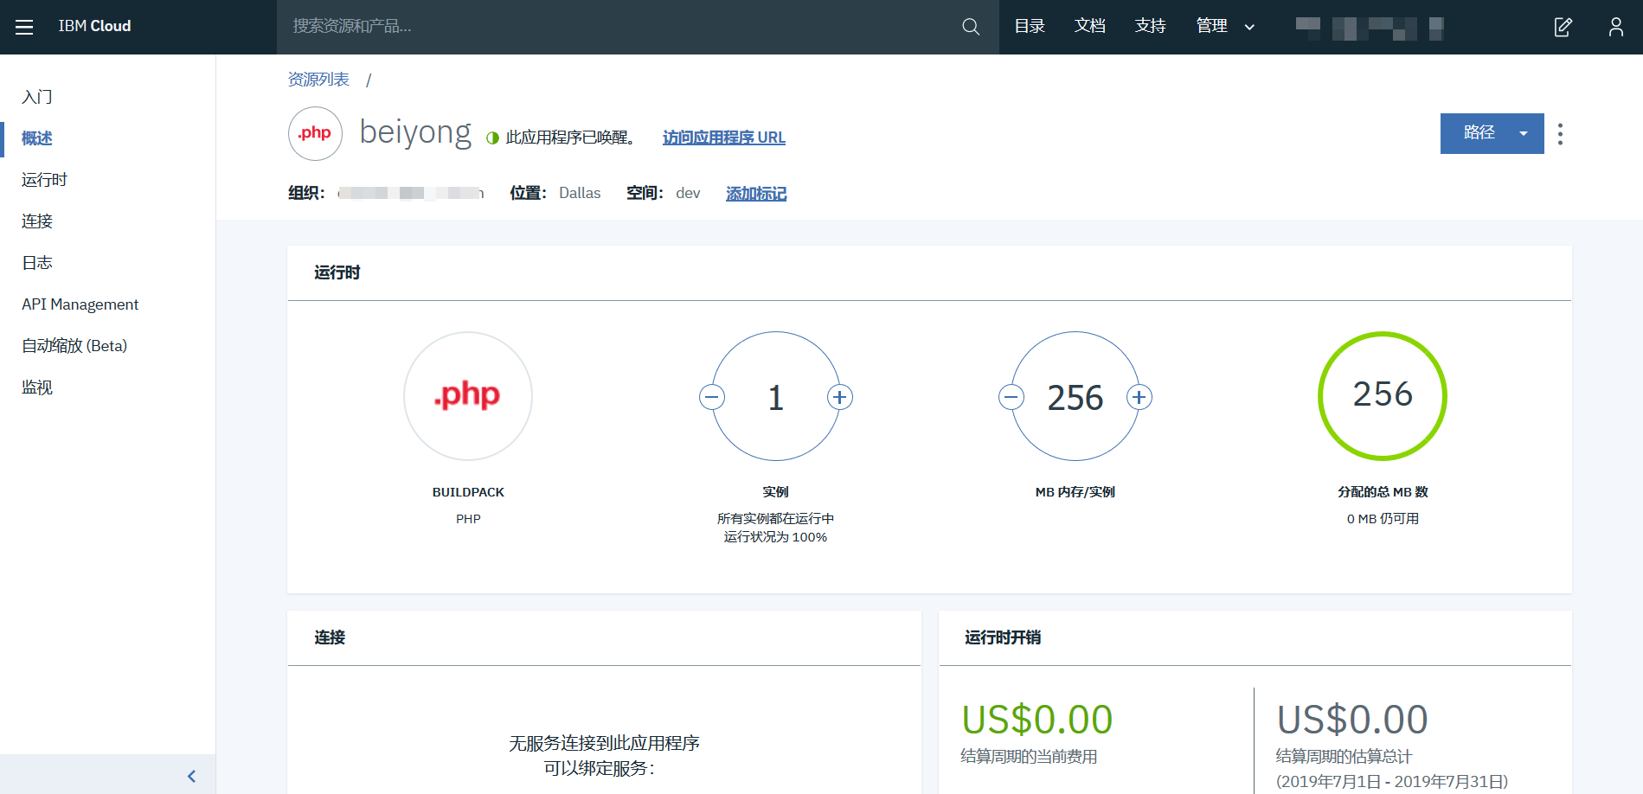Click the beiyong PHP app logo
This screenshot has width=1643, height=794.
tap(315, 133)
